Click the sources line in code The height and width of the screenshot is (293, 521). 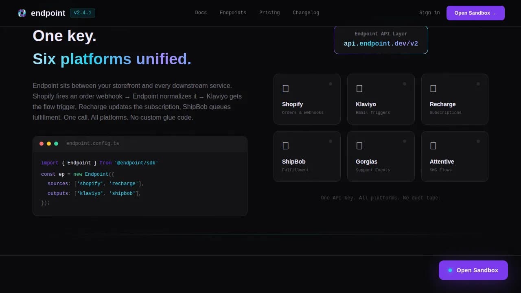click(x=96, y=184)
